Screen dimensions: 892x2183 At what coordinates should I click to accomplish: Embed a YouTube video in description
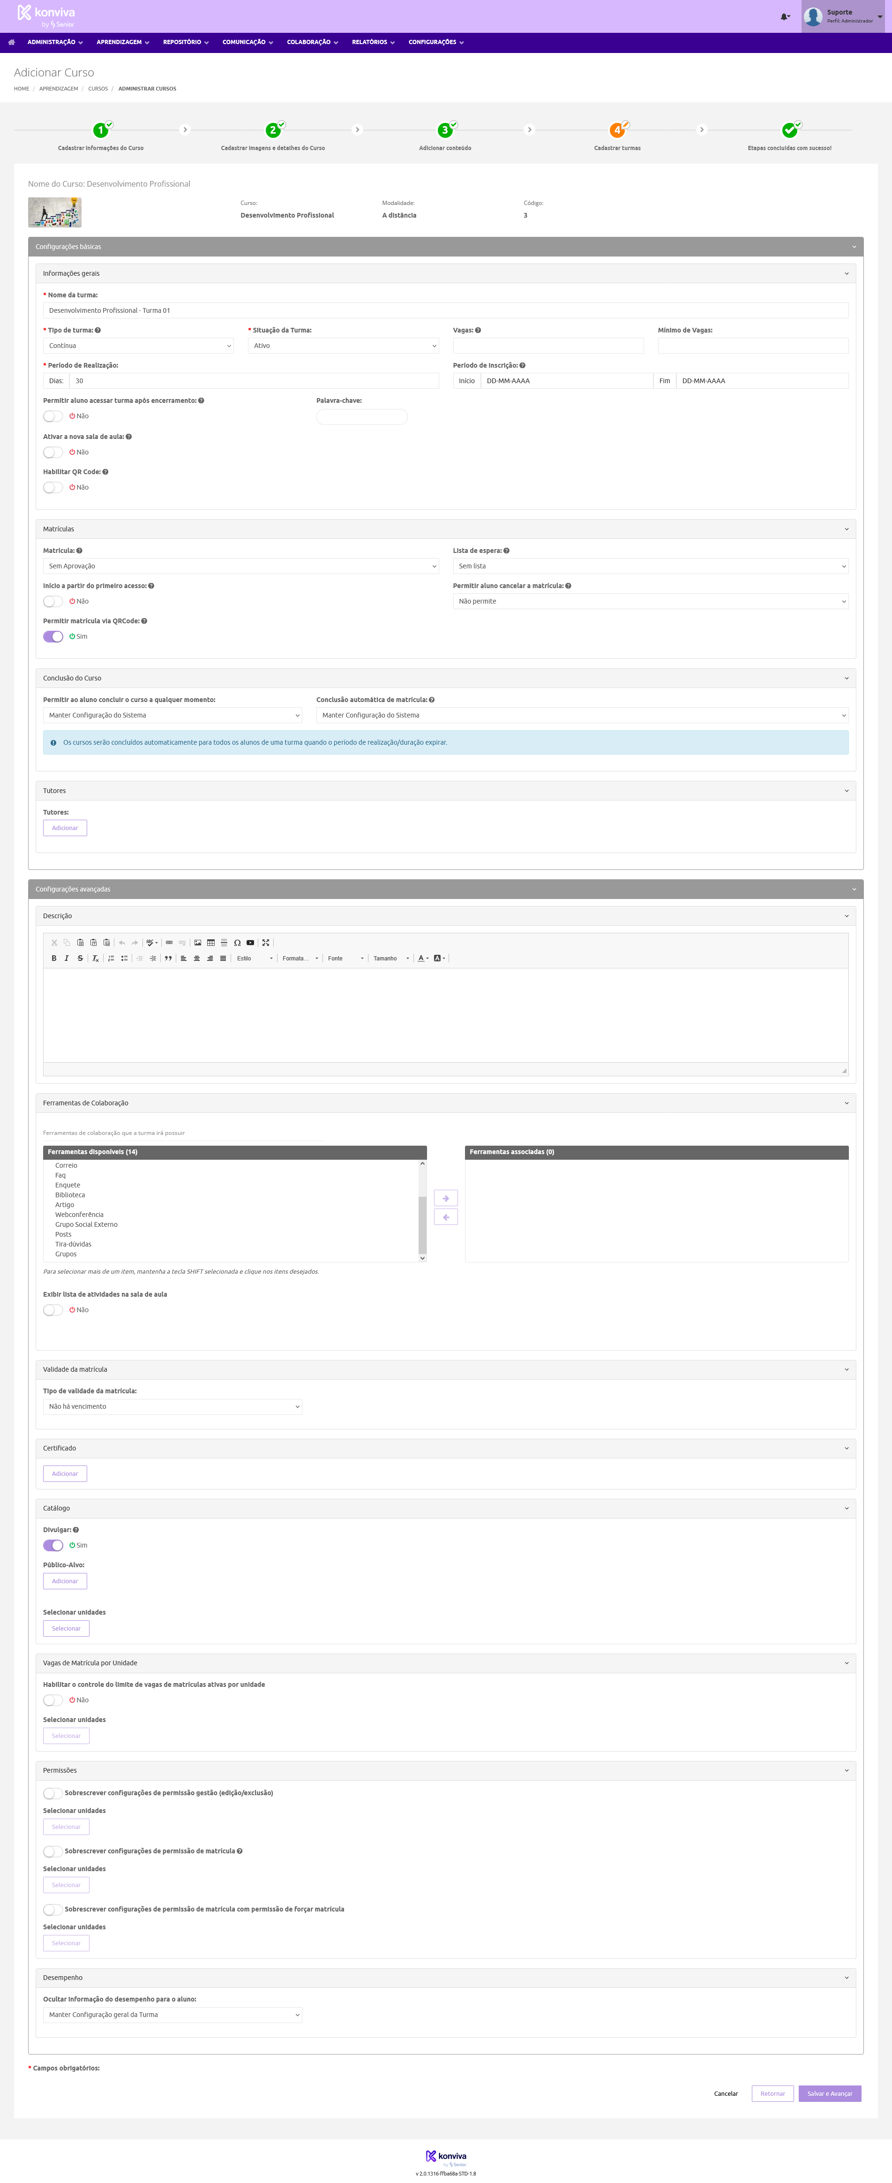tap(250, 942)
